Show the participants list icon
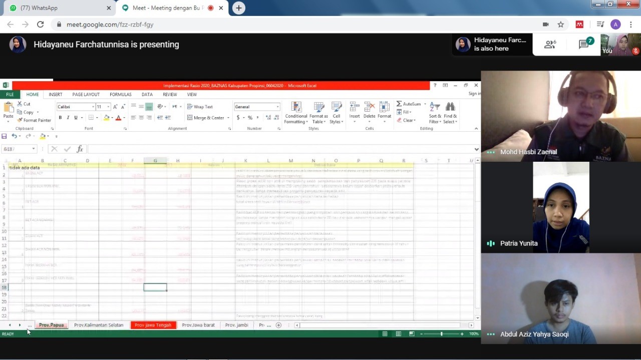The width and height of the screenshot is (641, 360). tap(550, 45)
